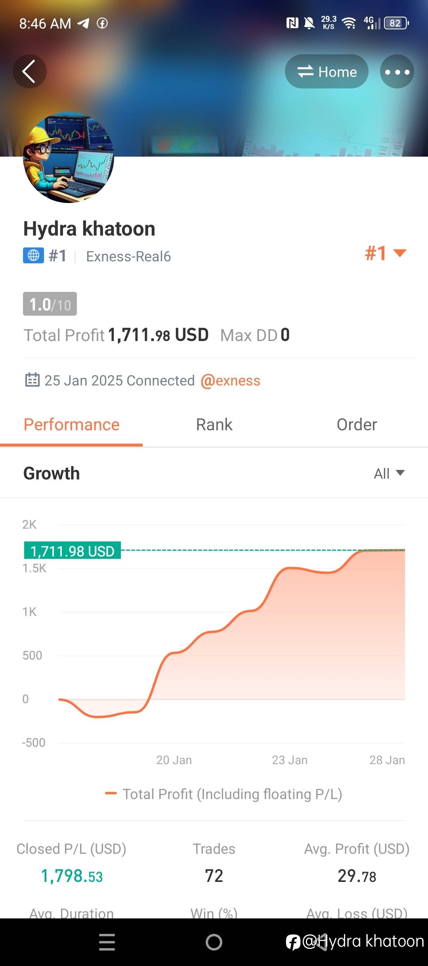Viewport: 428px width, 966px height.
Task: Tap the 1.0/10 score badge
Action: [50, 304]
